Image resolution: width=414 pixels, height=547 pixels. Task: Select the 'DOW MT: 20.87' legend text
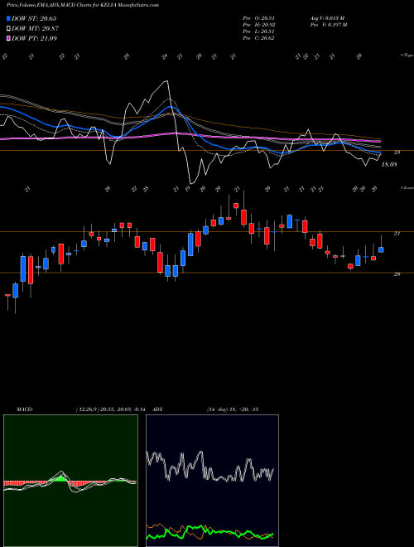[36, 28]
